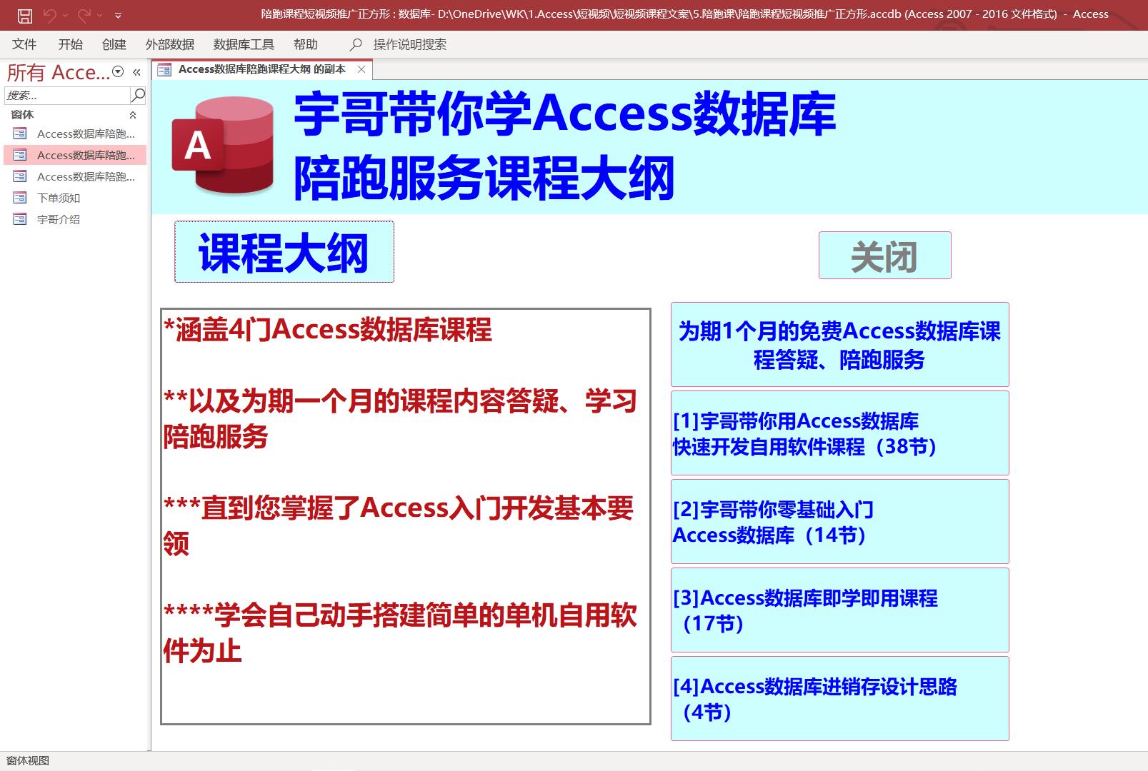This screenshot has height=771, width=1148.
Task: Open the 外部数据 ribbon tab
Action: click(x=170, y=44)
